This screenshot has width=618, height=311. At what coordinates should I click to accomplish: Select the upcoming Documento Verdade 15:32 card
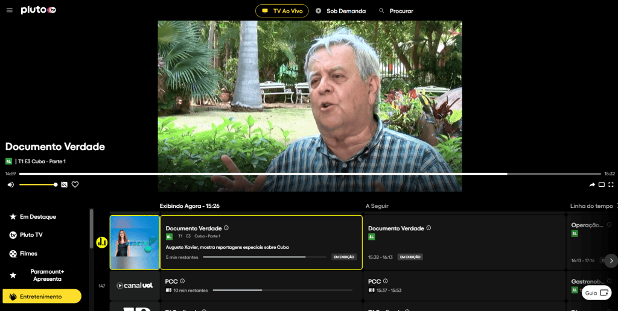(464, 242)
